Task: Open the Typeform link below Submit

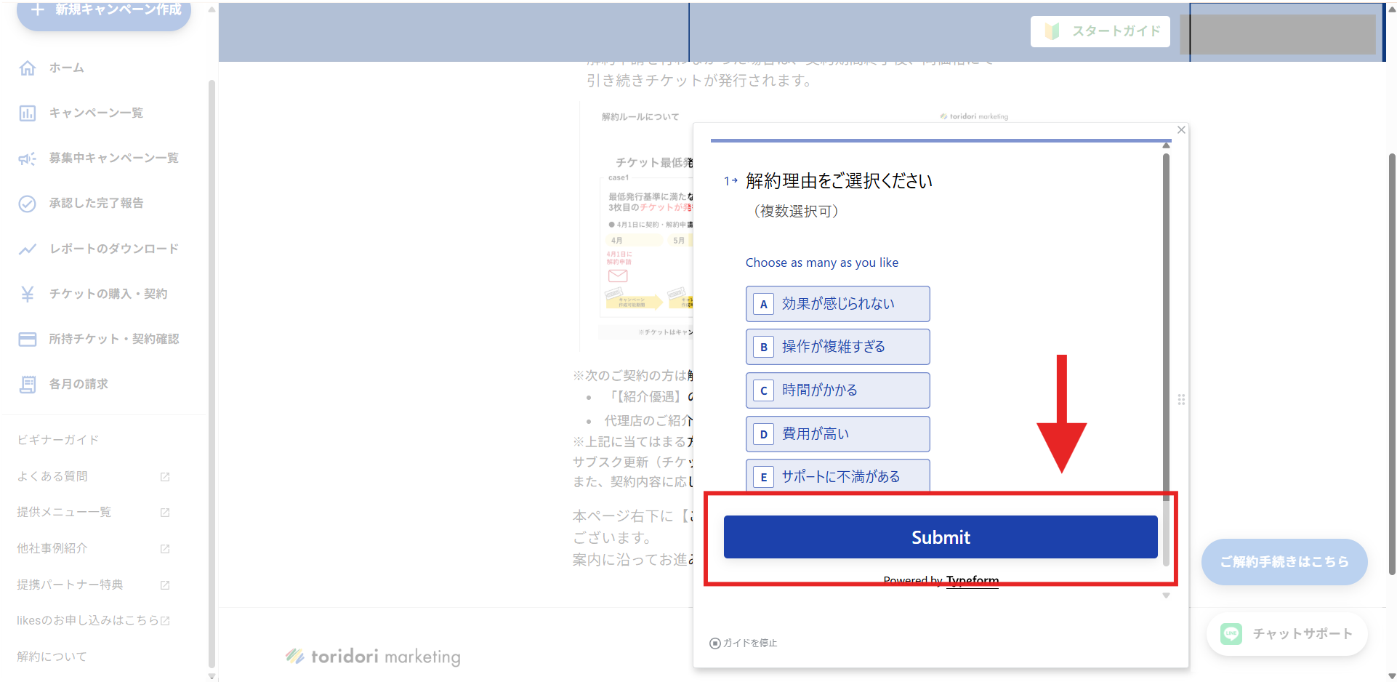Action: [972, 580]
